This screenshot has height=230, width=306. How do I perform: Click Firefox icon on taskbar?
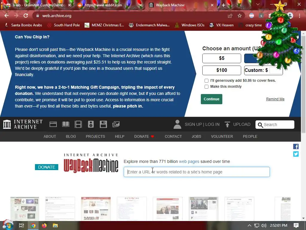coord(44,226)
